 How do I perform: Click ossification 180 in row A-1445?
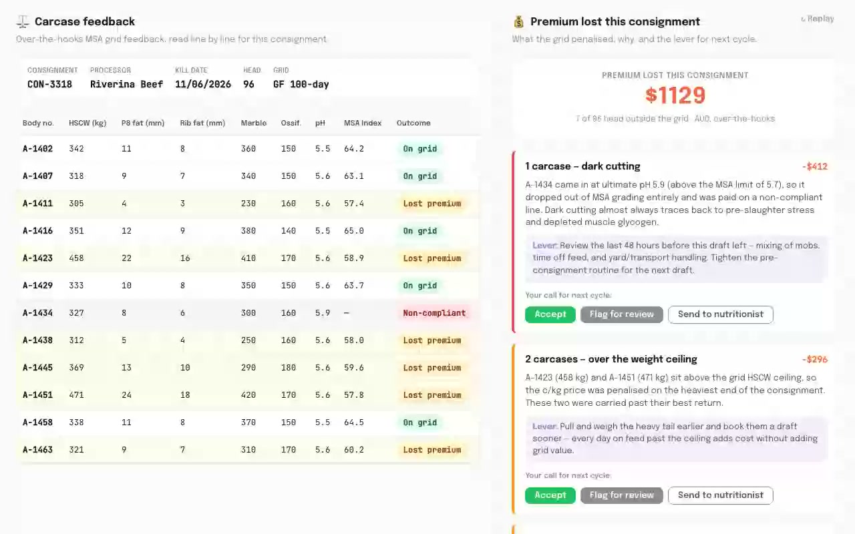pyautogui.click(x=289, y=368)
